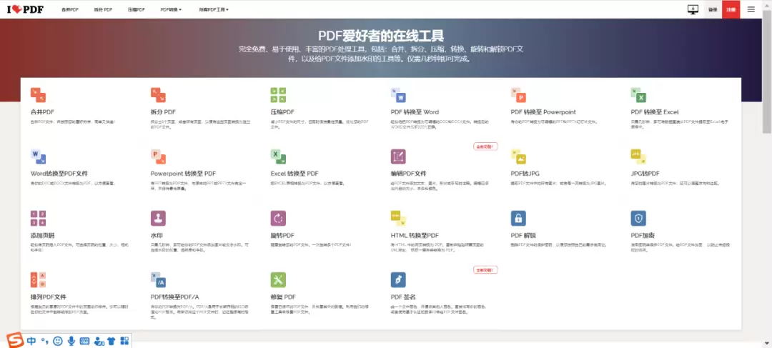Open the PDF加密 card title link

tap(643, 235)
